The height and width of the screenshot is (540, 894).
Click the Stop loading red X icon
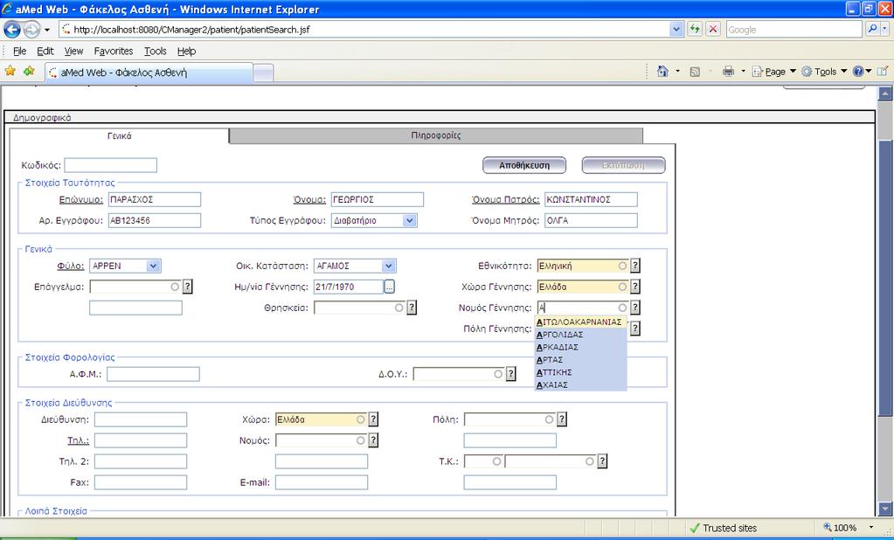point(713,29)
